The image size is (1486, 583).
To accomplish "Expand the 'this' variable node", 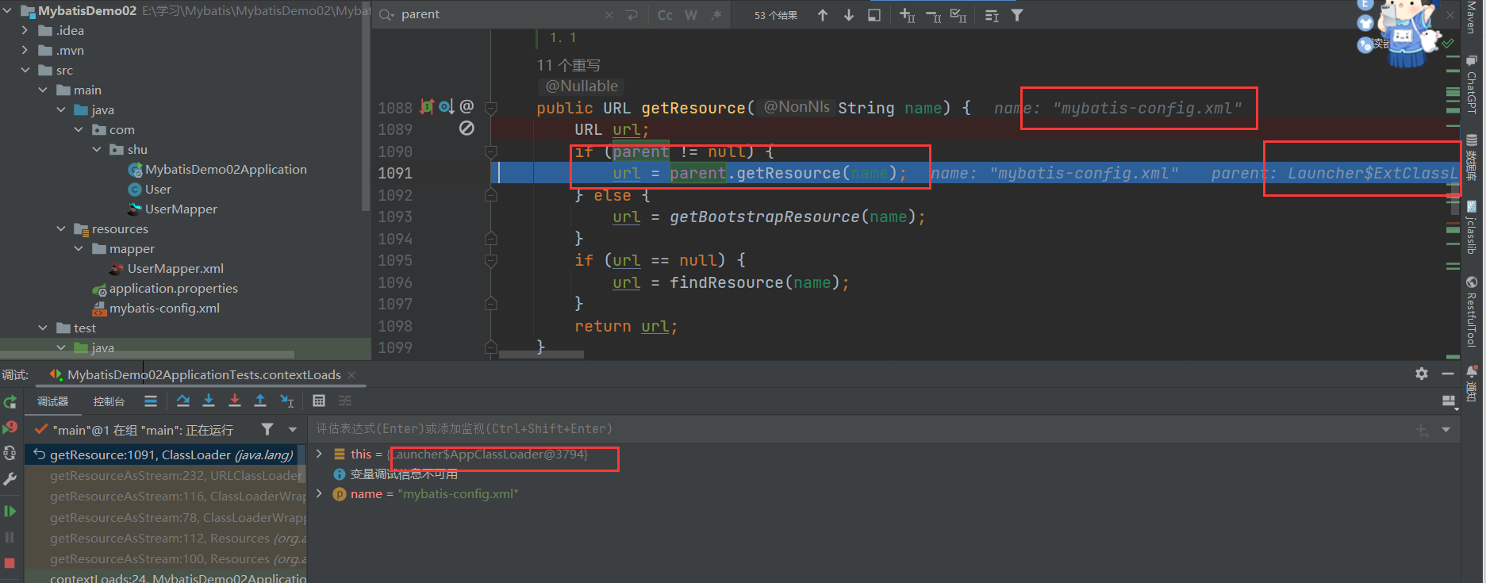I will (320, 454).
